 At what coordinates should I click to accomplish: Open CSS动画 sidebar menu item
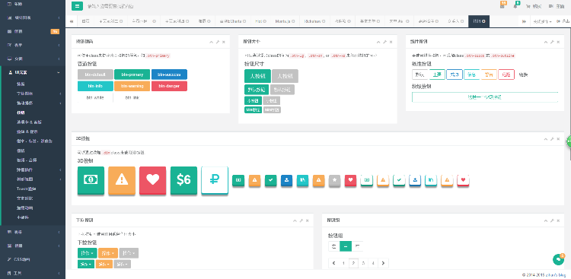(33, 259)
